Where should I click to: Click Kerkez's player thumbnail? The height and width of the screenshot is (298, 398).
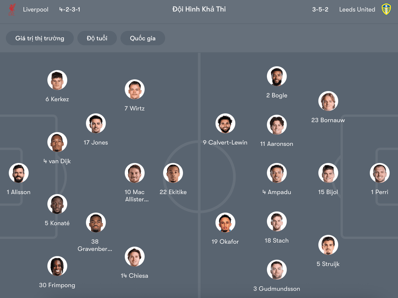tap(57, 80)
